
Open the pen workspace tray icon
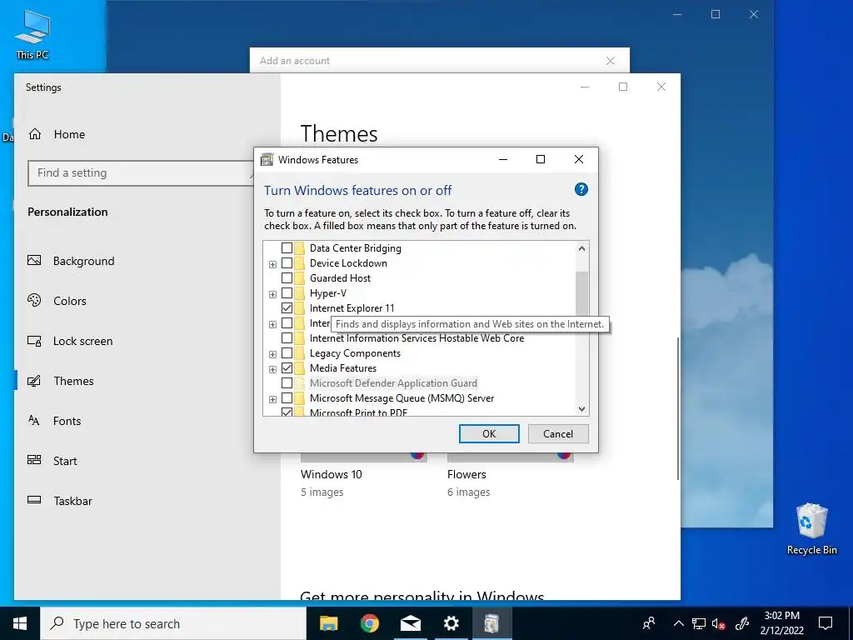coord(742,623)
